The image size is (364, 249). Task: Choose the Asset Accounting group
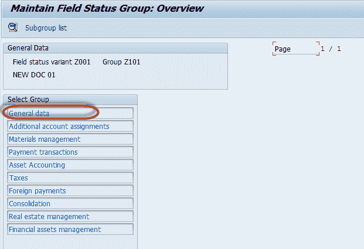[70, 165]
